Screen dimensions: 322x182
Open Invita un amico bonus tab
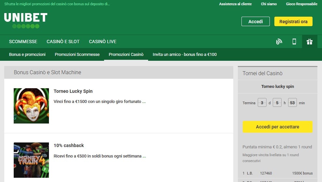pos(185,55)
